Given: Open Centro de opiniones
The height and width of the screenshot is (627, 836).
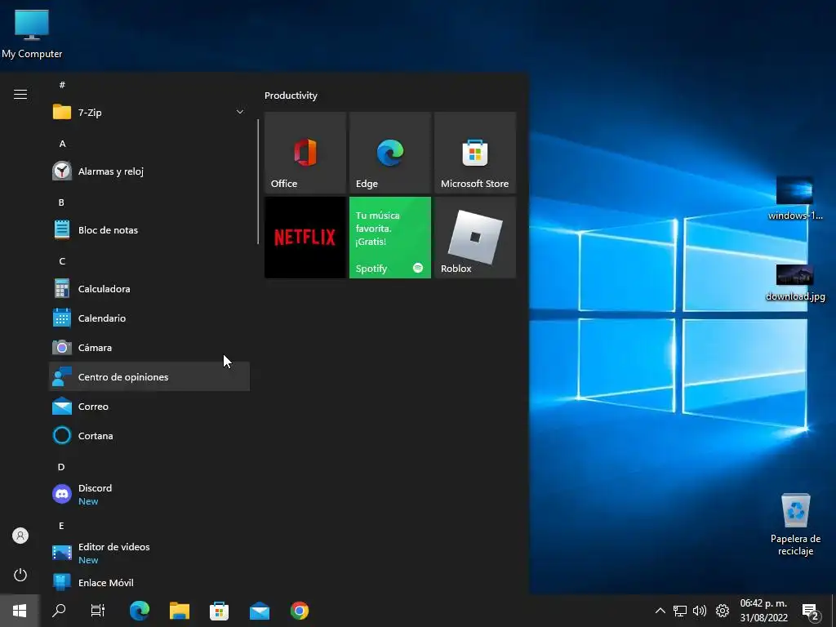Looking at the screenshot, I should 149,376.
